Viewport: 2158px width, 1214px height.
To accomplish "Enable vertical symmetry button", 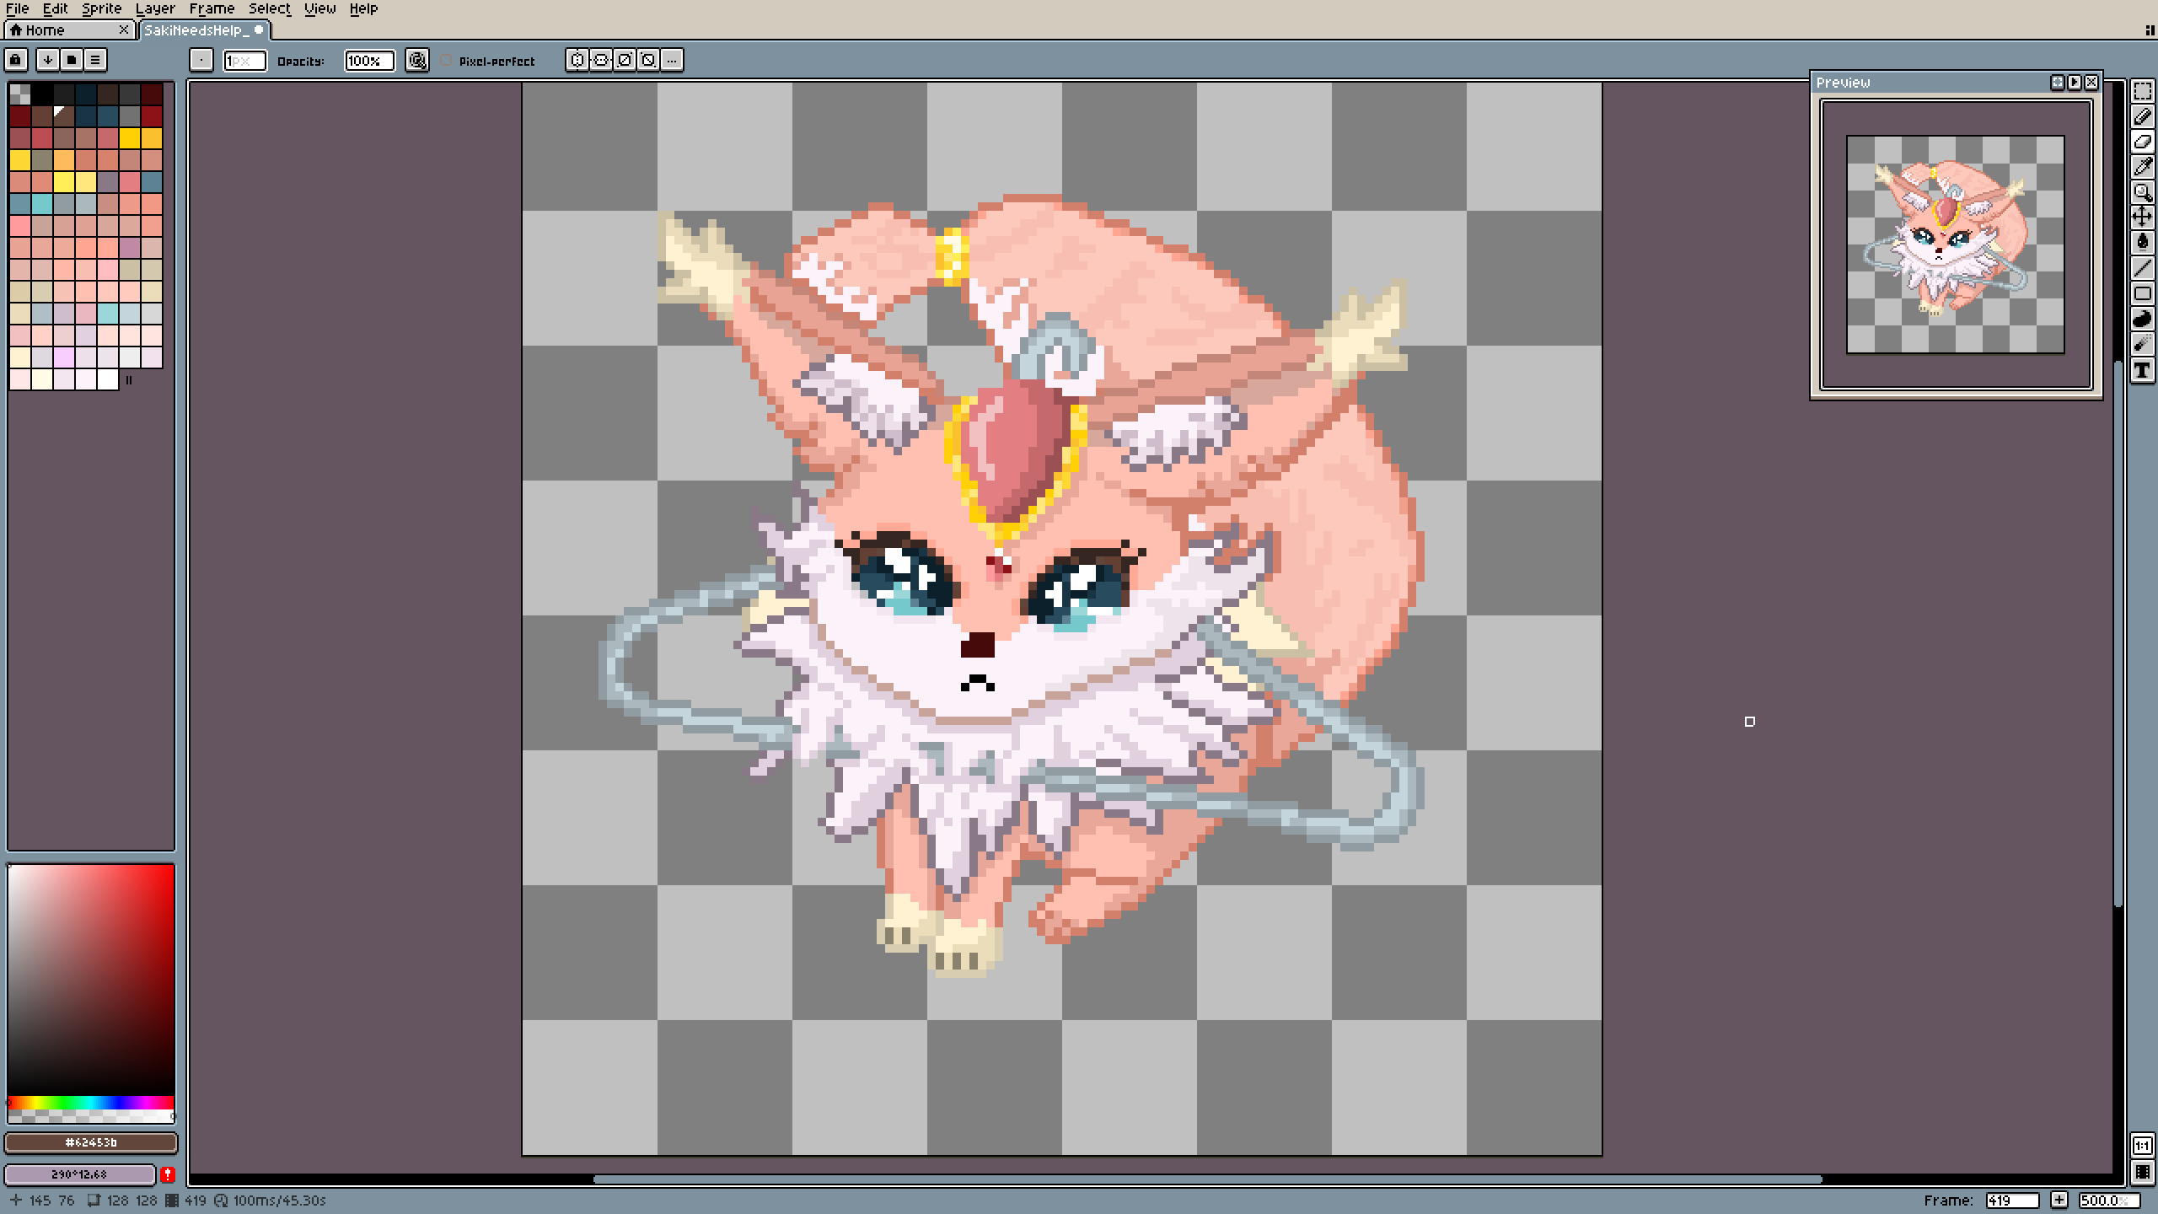I will 601,60.
